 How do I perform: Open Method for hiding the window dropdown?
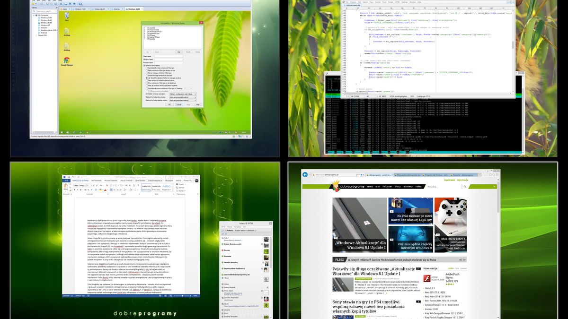(183, 97)
